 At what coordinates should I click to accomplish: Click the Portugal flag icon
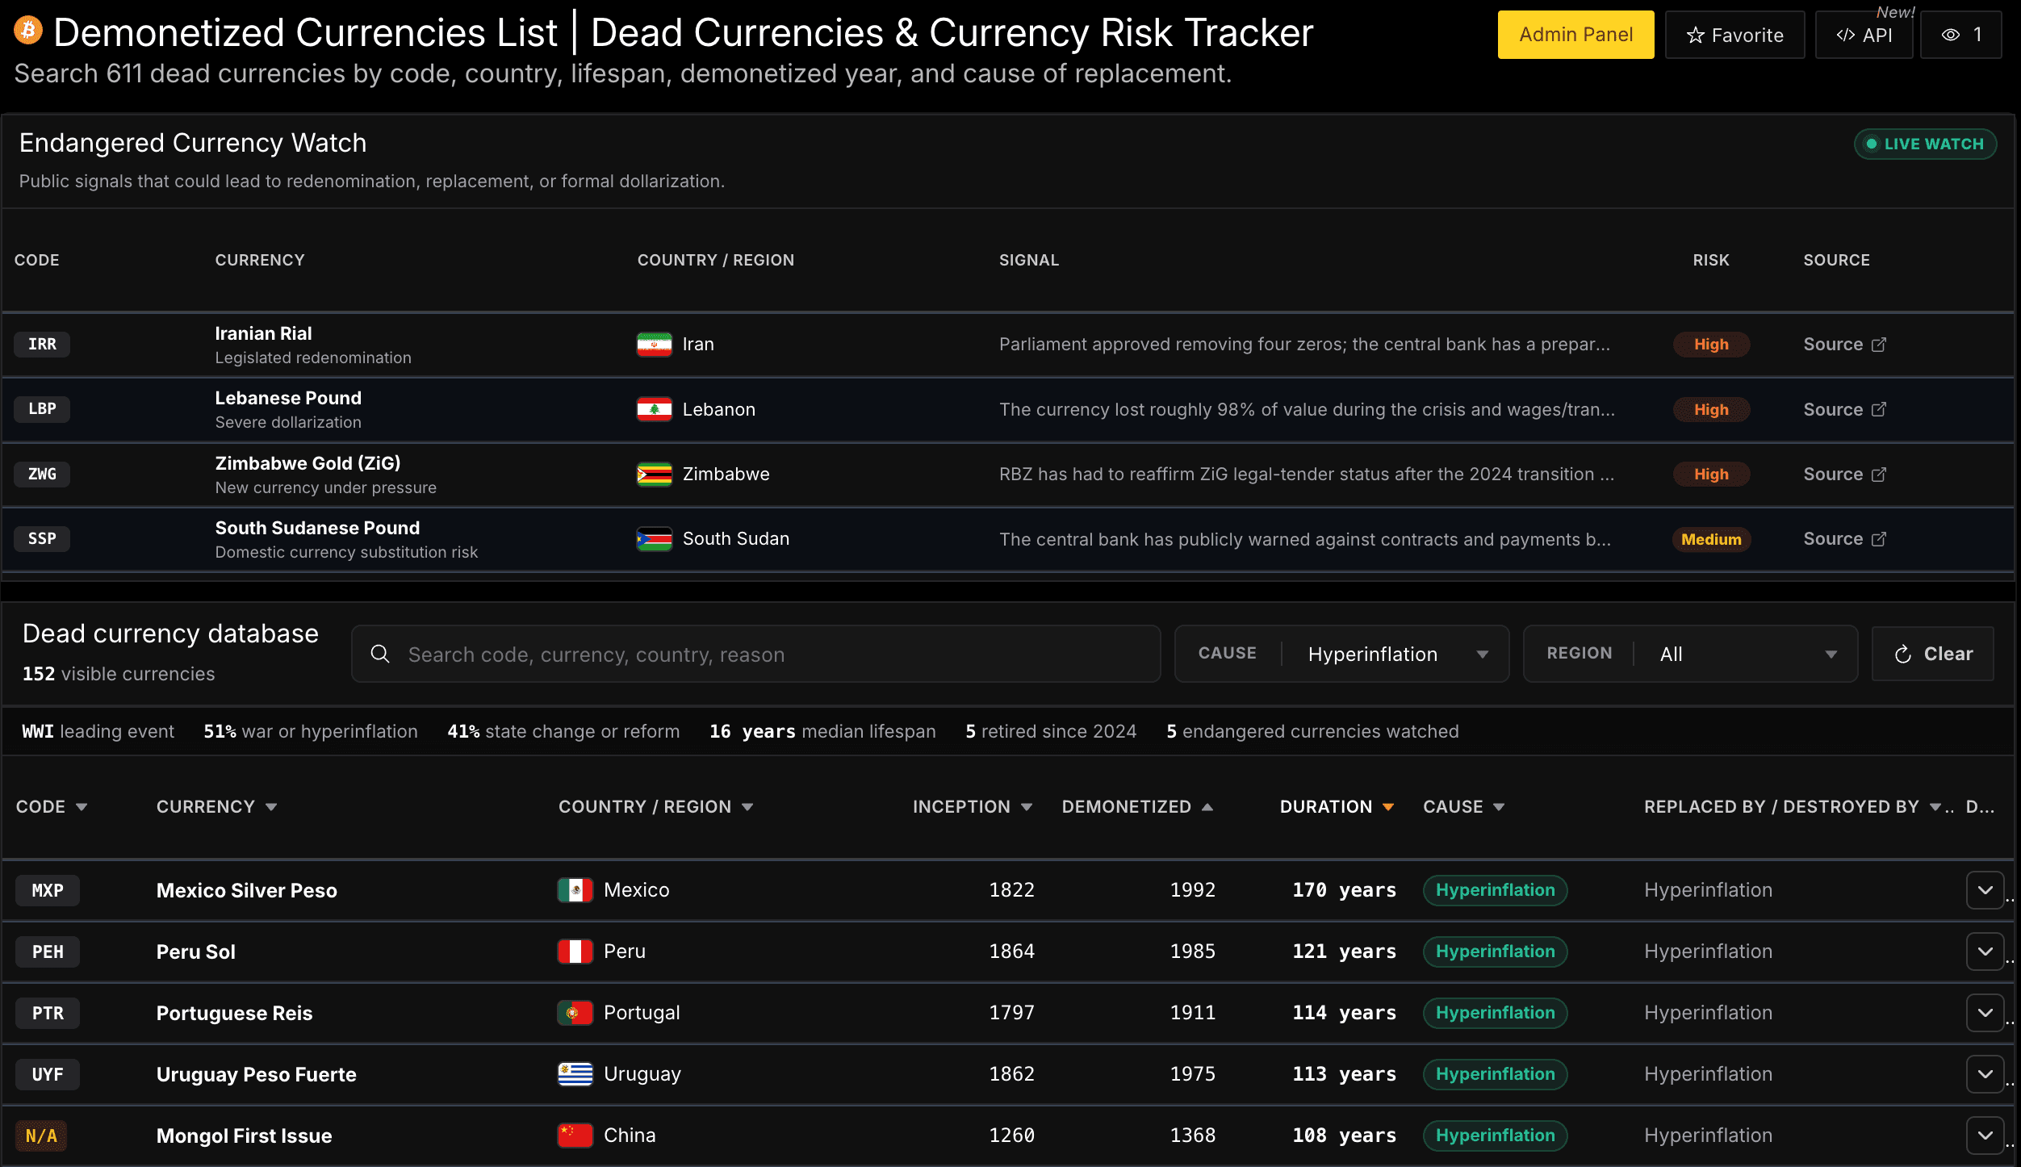point(575,1013)
